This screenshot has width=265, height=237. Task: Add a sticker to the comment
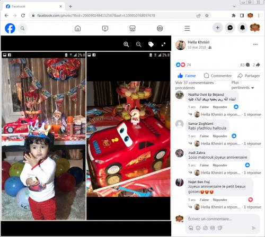pyautogui.click(x=220, y=228)
